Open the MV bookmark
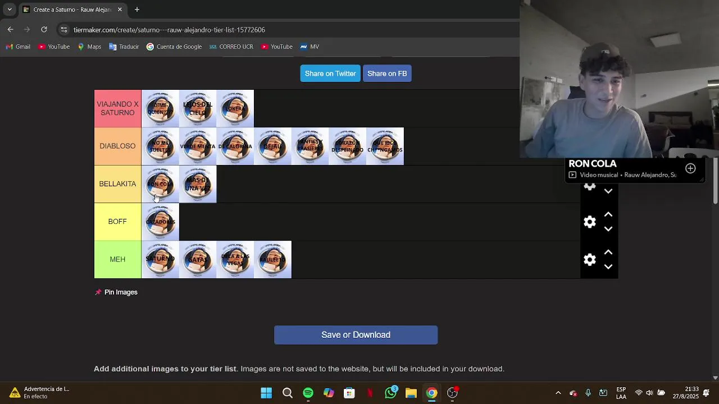719x404 pixels. 310,47
